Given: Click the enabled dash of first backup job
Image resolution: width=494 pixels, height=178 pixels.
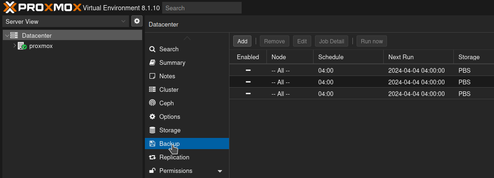Looking at the screenshot, I should pyautogui.click(x=248, y=70).
